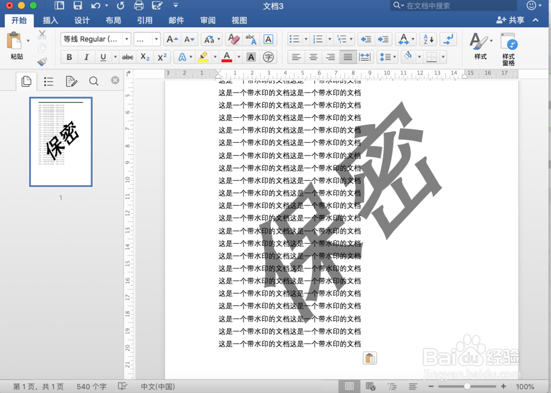This screenshot has height=393, width=551.
Task: Expand borders dropdown arrow
Action: pyautogui.click(x=443, y=57)
